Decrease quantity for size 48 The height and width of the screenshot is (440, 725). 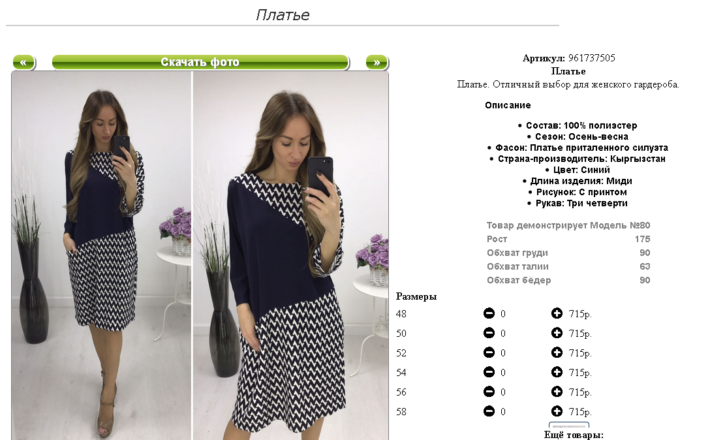tap(489, 313)
